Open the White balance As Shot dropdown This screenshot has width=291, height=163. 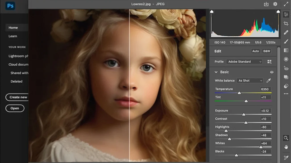tap(250, 81)
